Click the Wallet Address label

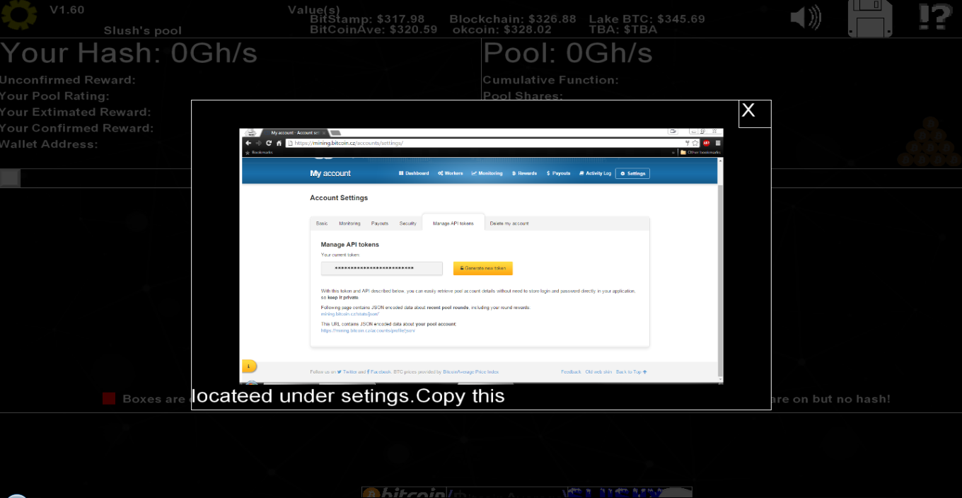[x=49, y=144]
